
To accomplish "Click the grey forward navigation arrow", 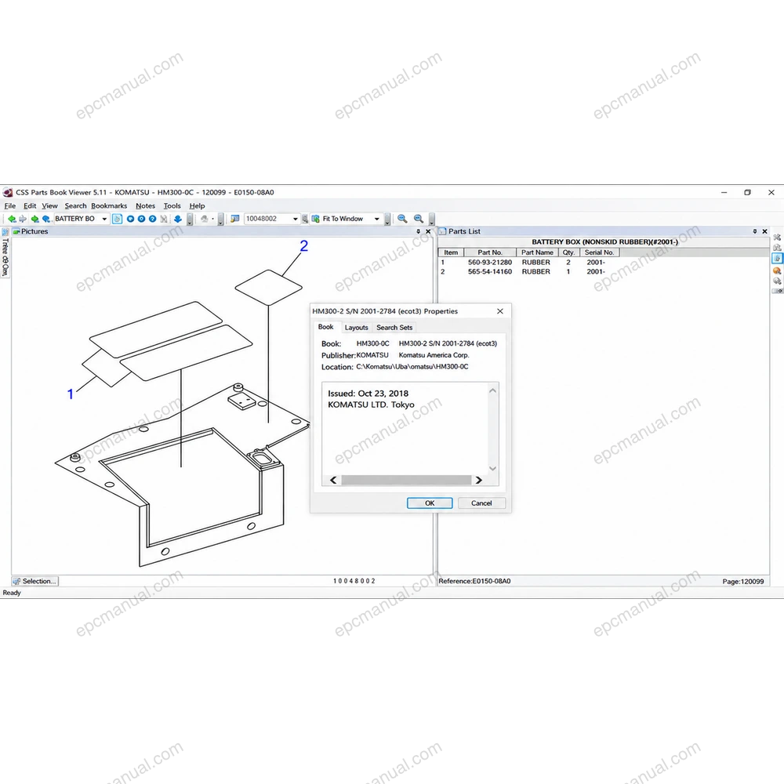I will (x=23, y=219).
